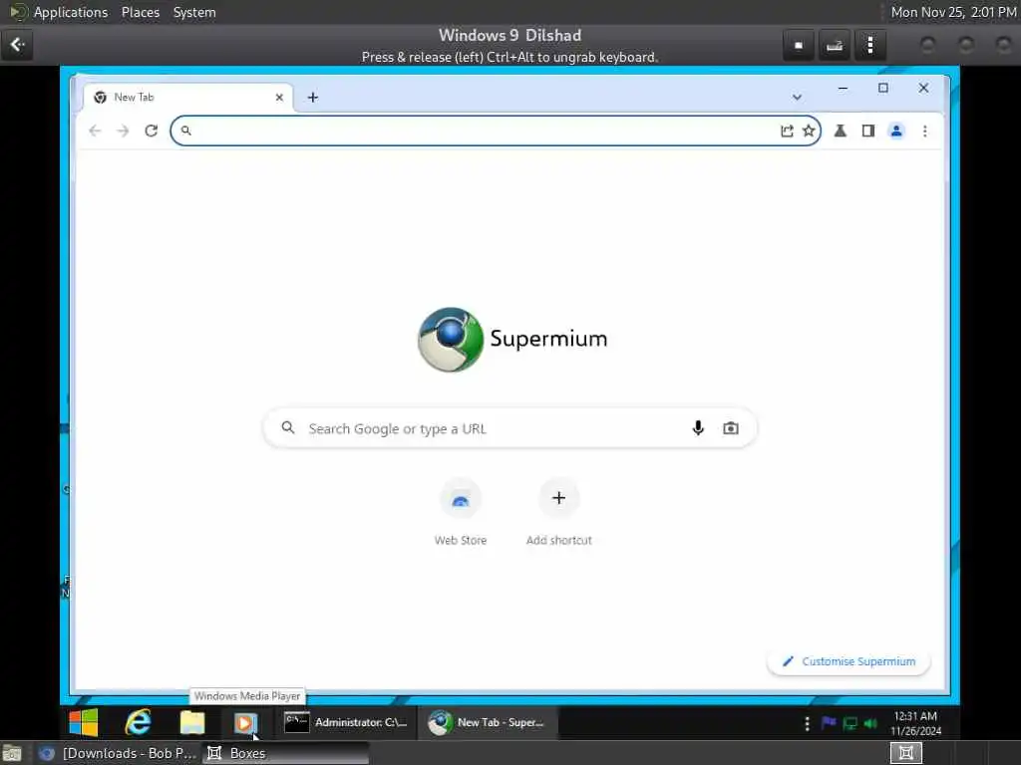Open Supermium three-dot menu
This screenshot has width=1021, height=765.
(x=924, y=130)
